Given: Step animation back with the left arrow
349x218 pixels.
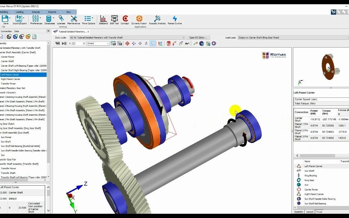Looking at the screenshot, I should click(70, 43).
